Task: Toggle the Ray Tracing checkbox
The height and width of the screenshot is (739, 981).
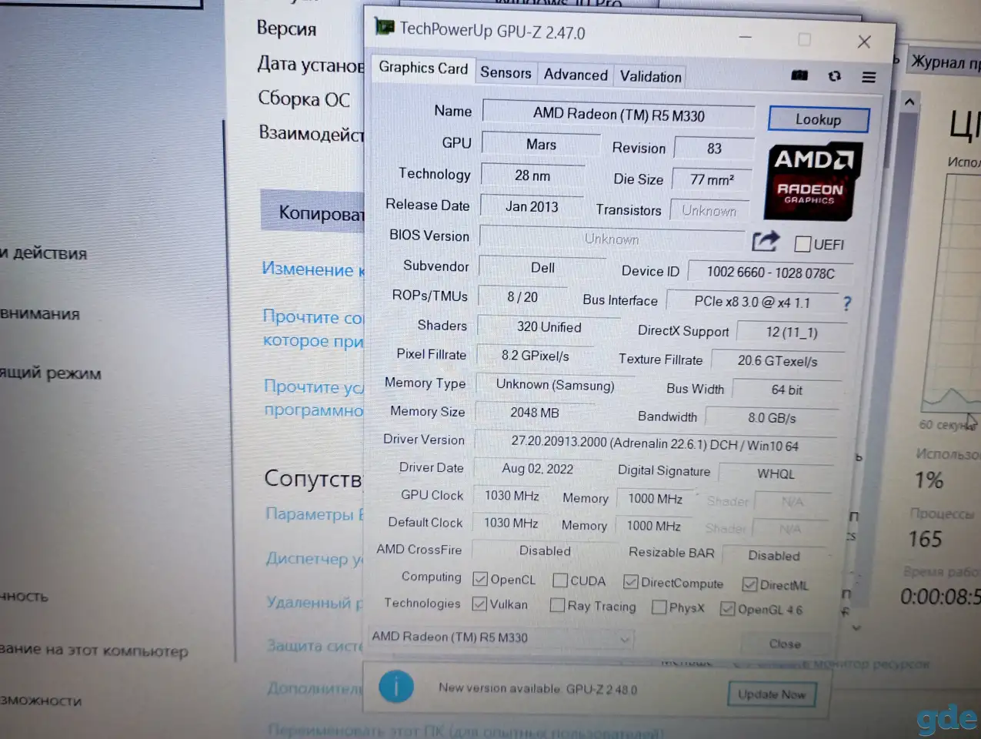Action: 558,605
